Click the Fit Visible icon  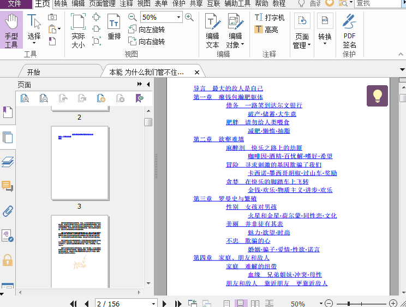pyautogui.click(x=96, y=41)
